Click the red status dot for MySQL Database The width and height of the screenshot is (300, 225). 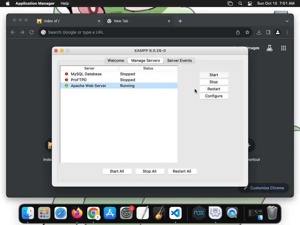(67, 74)
